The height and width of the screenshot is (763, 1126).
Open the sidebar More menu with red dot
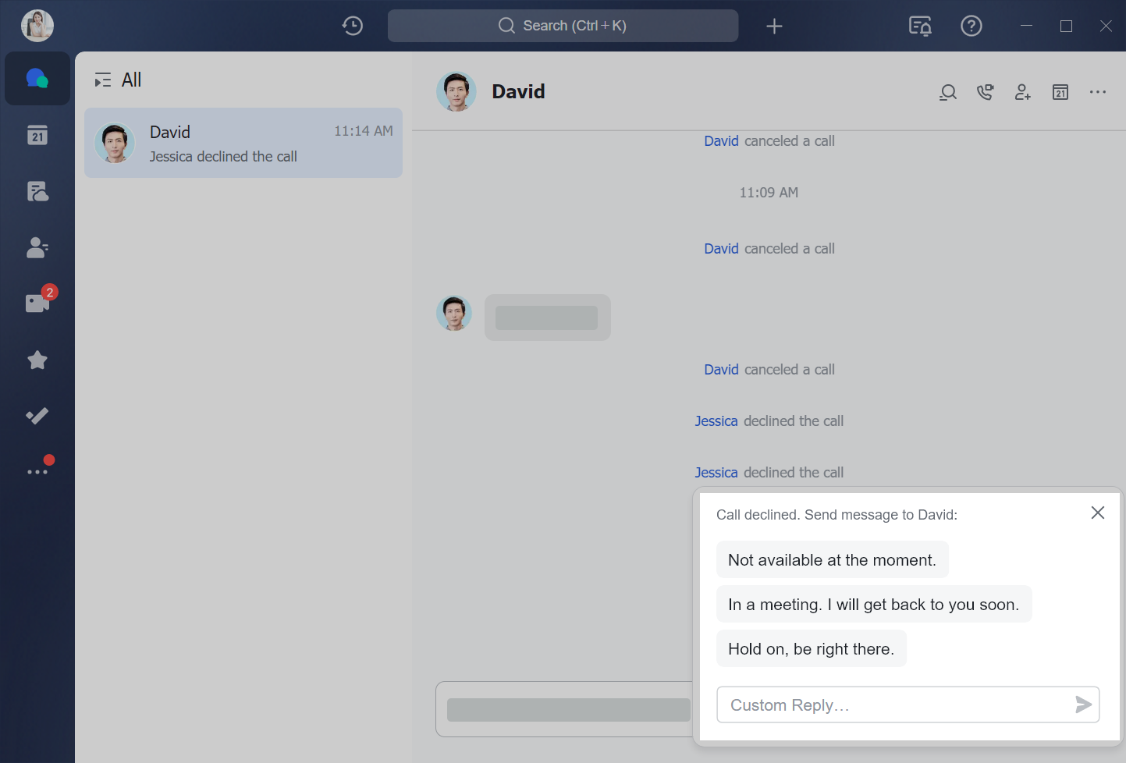(x=37, y=469)
